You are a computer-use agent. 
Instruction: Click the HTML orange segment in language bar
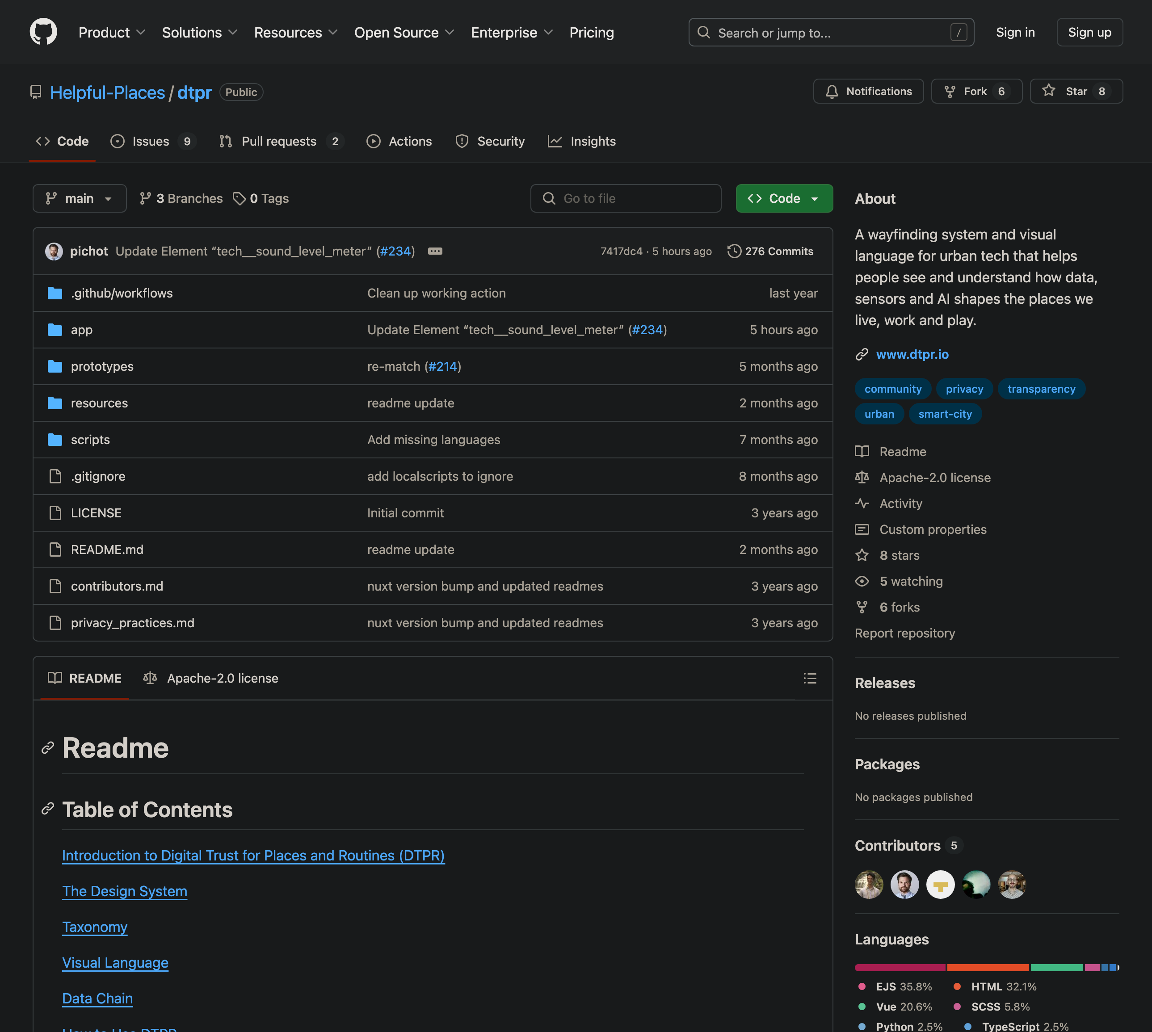coord(988,967)
